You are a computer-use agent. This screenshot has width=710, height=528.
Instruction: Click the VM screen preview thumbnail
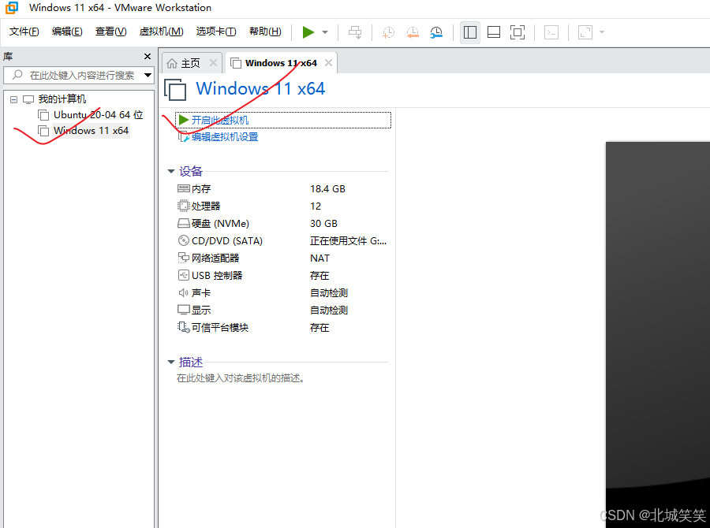[657, 335]
